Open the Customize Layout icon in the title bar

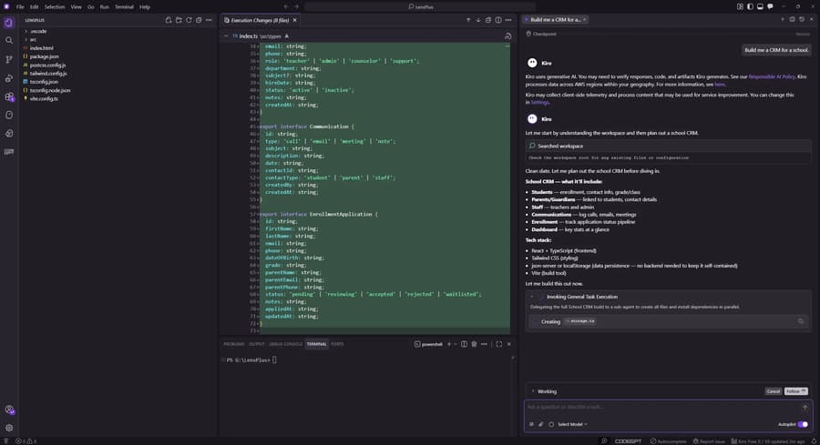[x=740, y=6]
